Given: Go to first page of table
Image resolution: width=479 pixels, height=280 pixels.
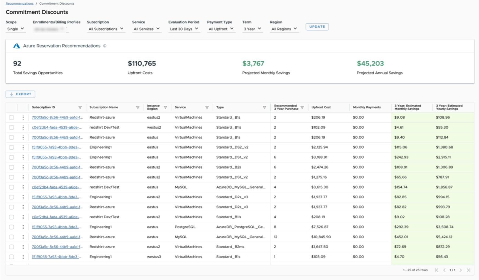Looking at the screenshot, I should 436,270.
